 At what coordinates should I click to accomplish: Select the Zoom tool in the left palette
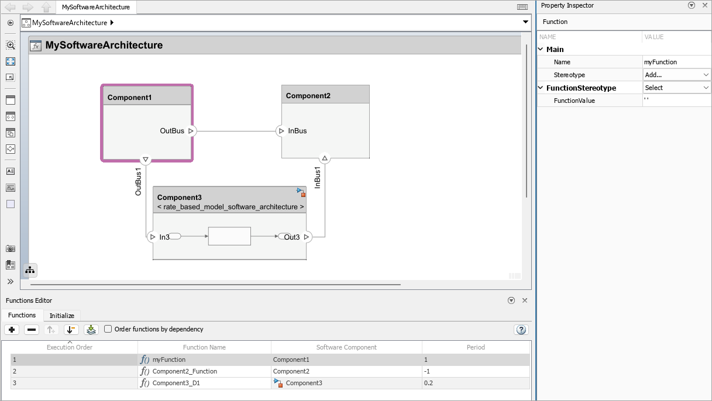10,45
